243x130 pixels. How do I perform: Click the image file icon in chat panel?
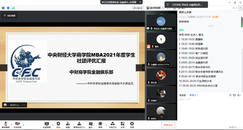pos(234,95)
